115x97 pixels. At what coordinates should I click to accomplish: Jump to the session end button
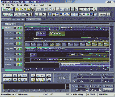click(x=20, y=80)
